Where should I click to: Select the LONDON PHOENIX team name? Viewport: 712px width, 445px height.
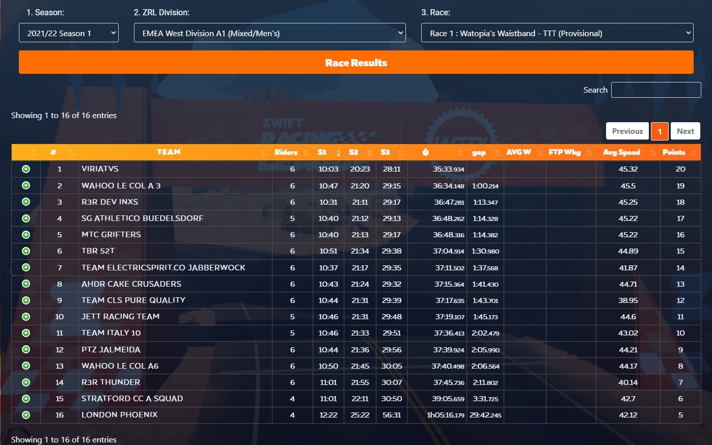tap(119, 415)
